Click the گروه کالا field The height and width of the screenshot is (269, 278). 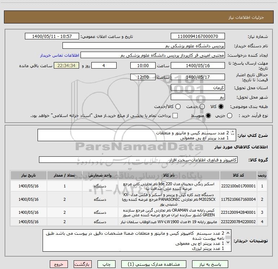[x=138, y=160]
